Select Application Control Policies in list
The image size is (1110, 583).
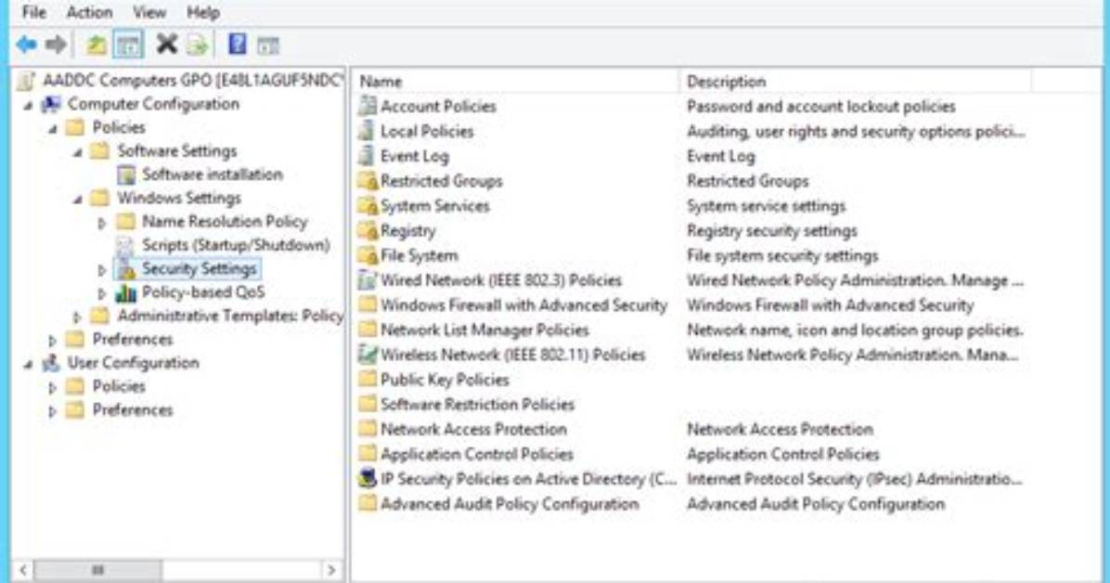tap(477, 454)
